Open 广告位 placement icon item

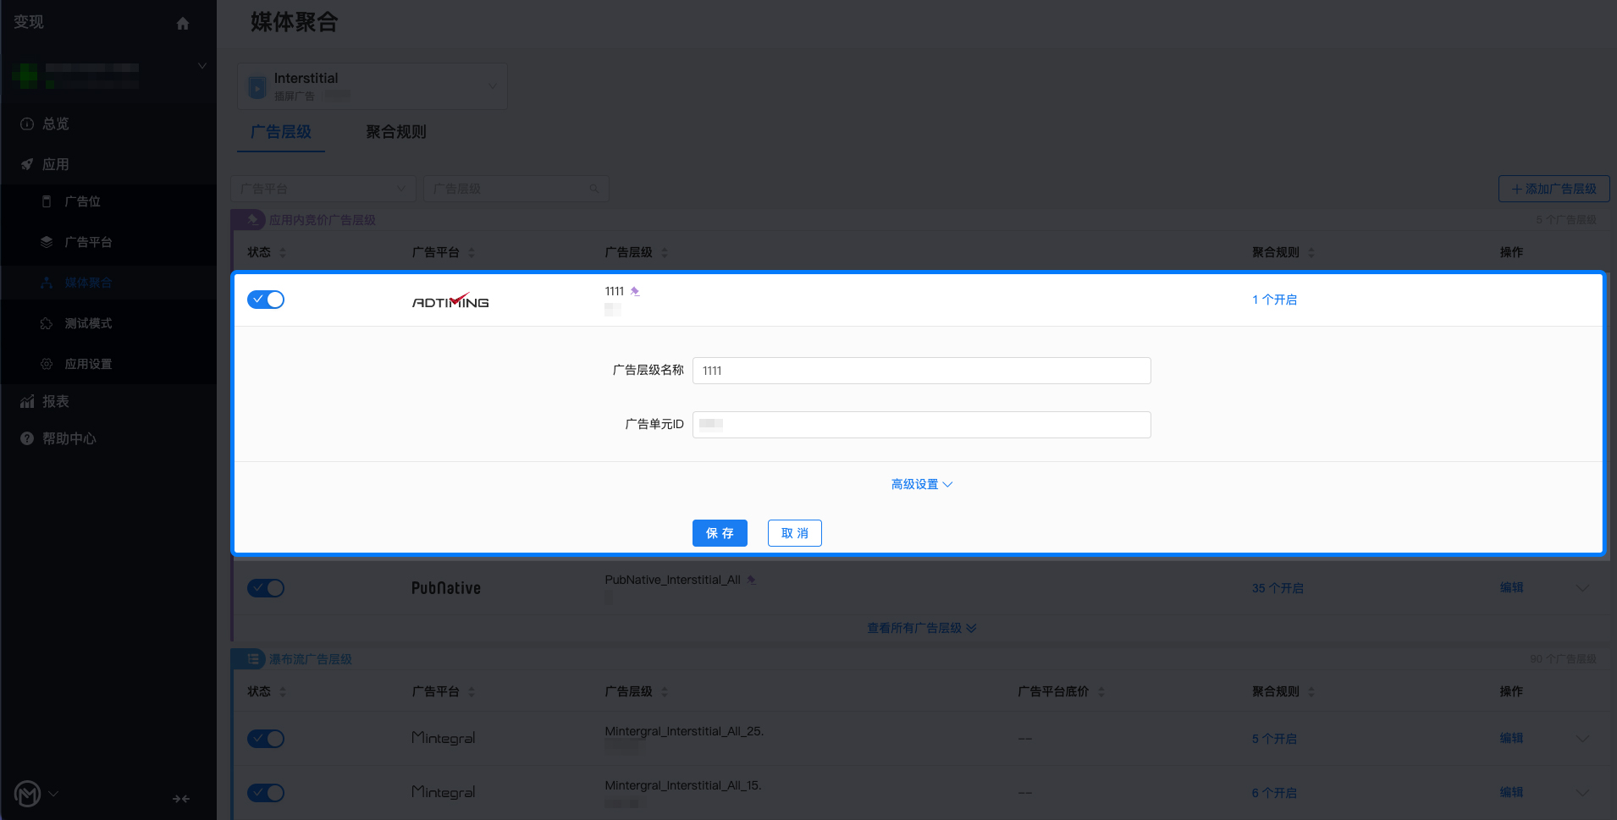pos(47,201)
